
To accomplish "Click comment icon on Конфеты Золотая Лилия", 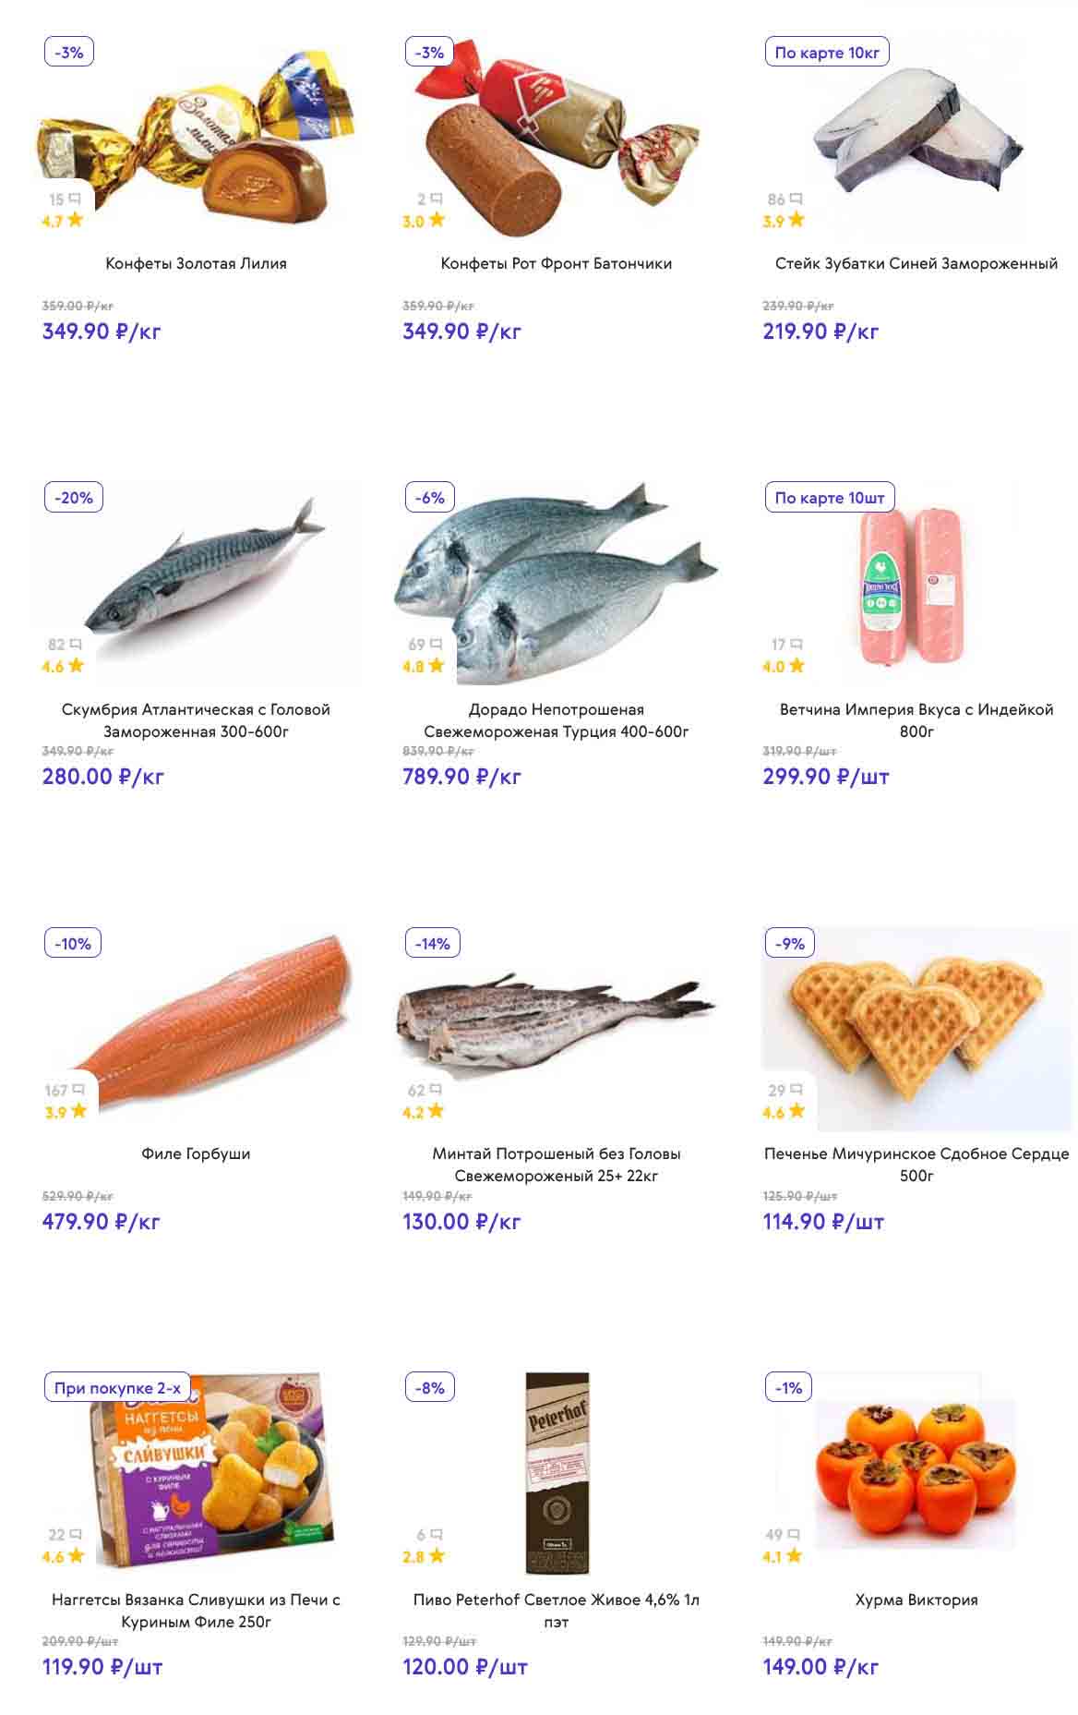I will click(x=75, y=199).
